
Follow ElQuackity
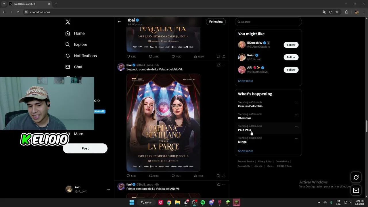(291, 45)
